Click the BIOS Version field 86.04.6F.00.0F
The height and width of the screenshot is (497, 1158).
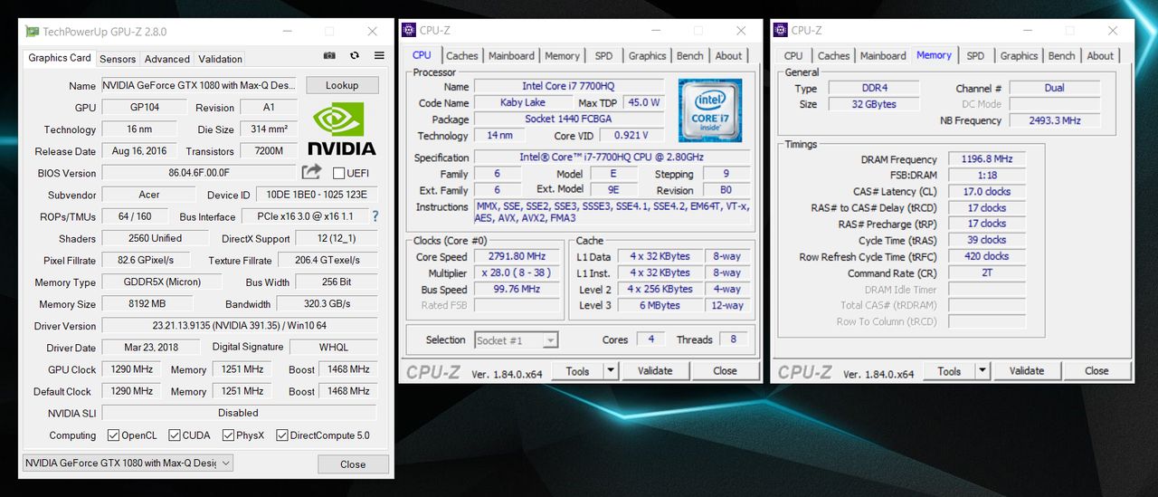pos(199,173)
